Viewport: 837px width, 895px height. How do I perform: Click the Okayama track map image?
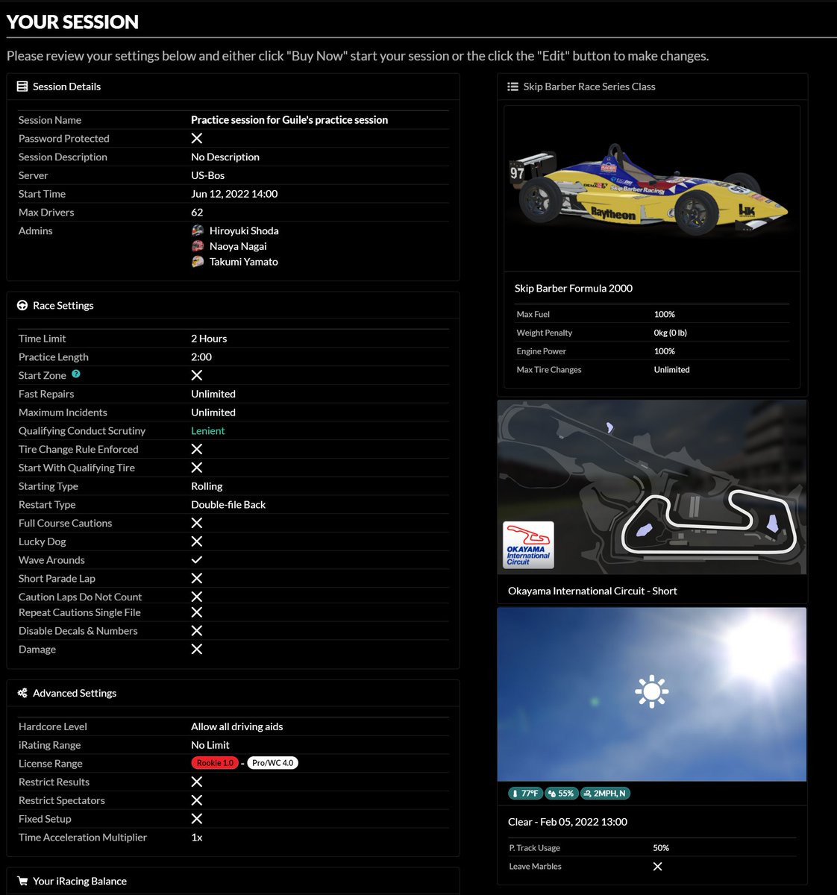click(652, 487)
